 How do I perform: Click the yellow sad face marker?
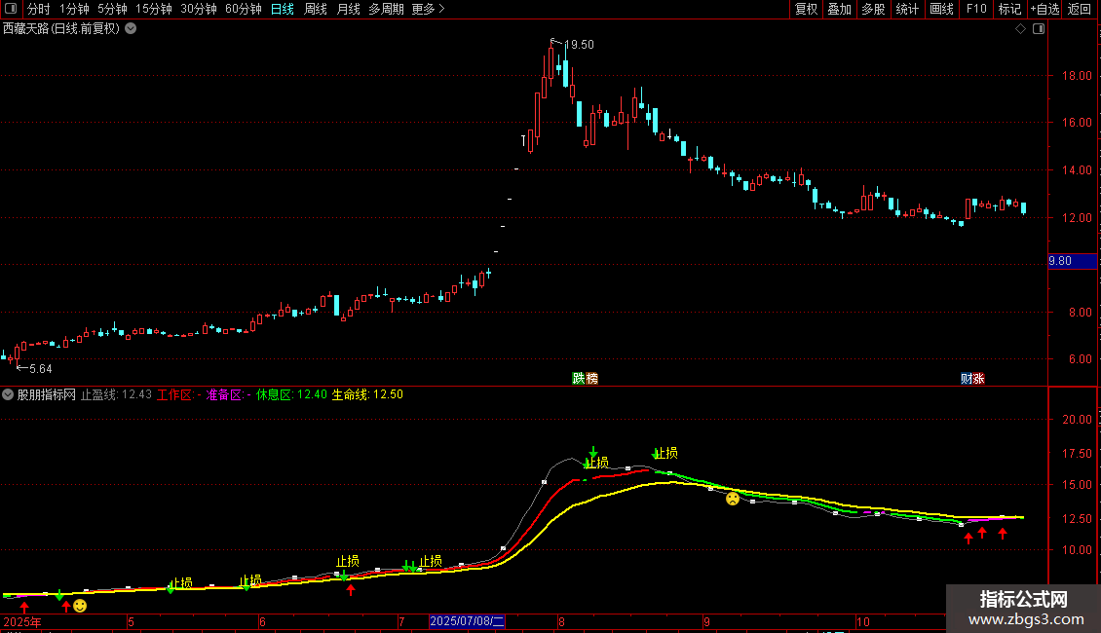coord(733,499)
